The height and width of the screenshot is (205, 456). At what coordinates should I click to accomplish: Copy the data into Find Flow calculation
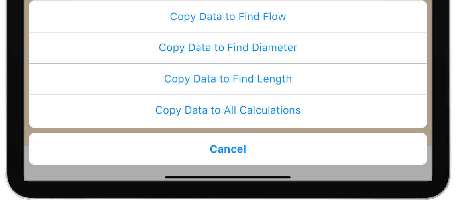pos(228,16)
